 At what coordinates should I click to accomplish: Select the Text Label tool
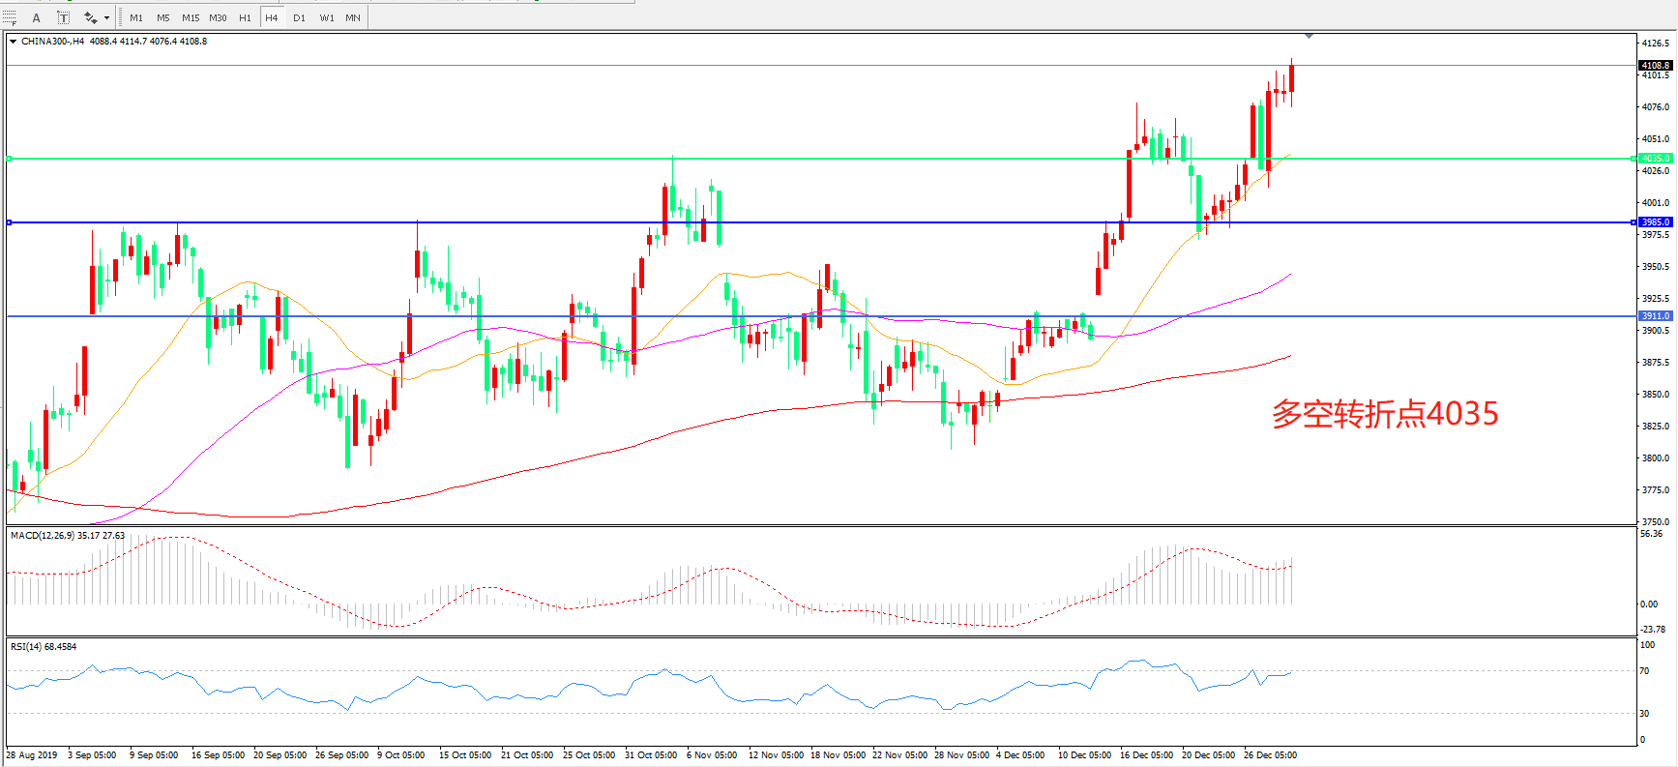pos(63,17)
